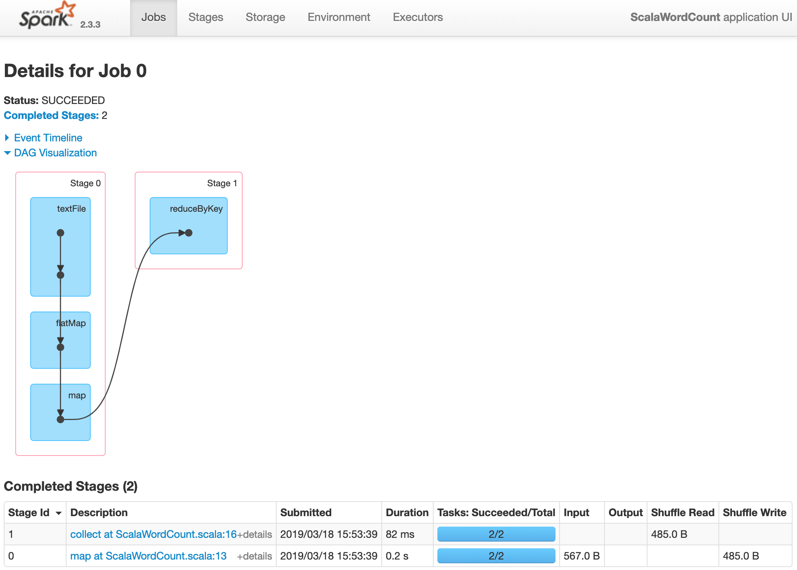
Task: Collapse the DAG Visualization section
Action: click(55, 153)
